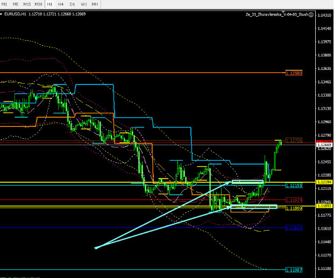
Task: Click the 1.11974 red level label
Action: pos(294,199)
